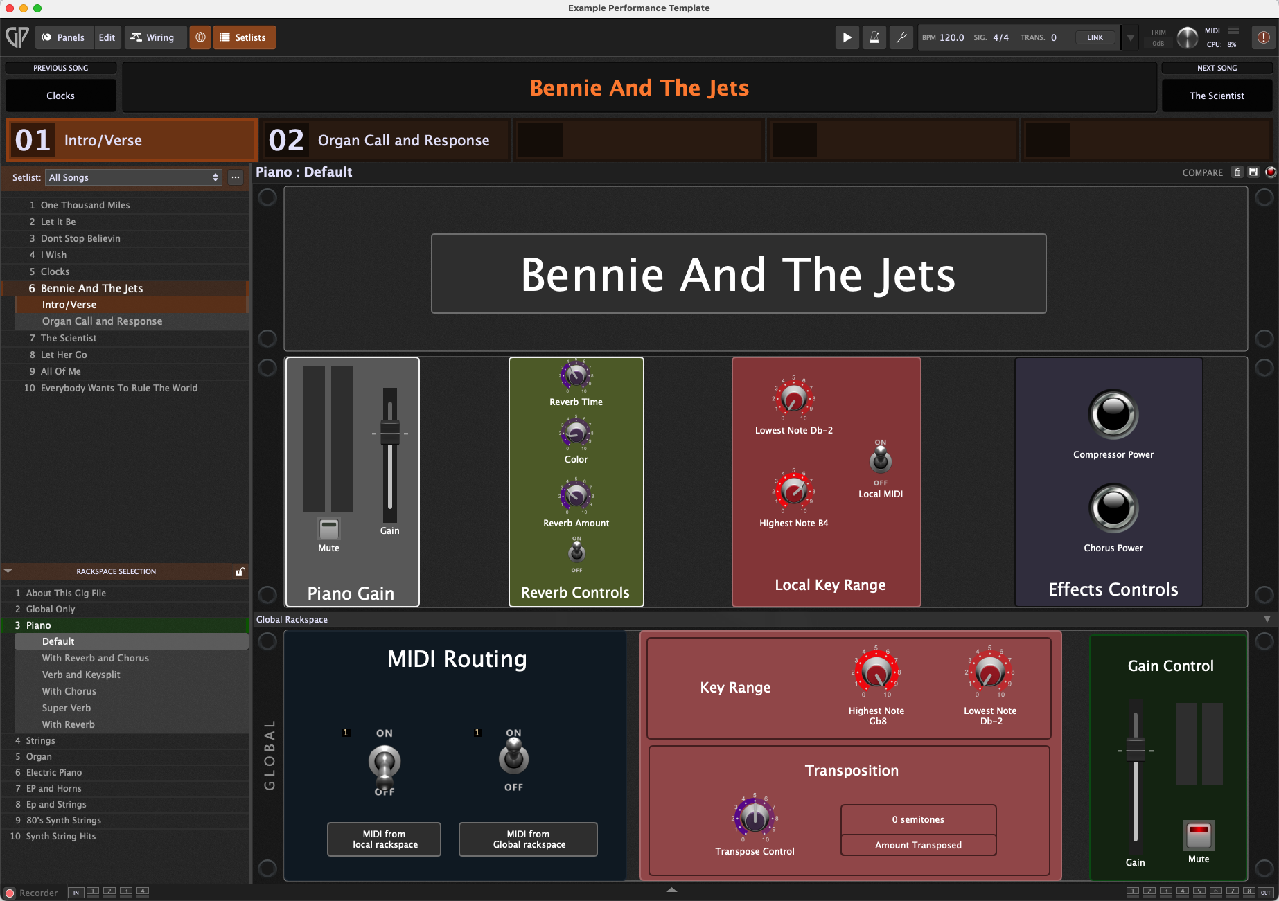Toggle the Compressor Power button
1279x901 pixels.
[1113, 414]
